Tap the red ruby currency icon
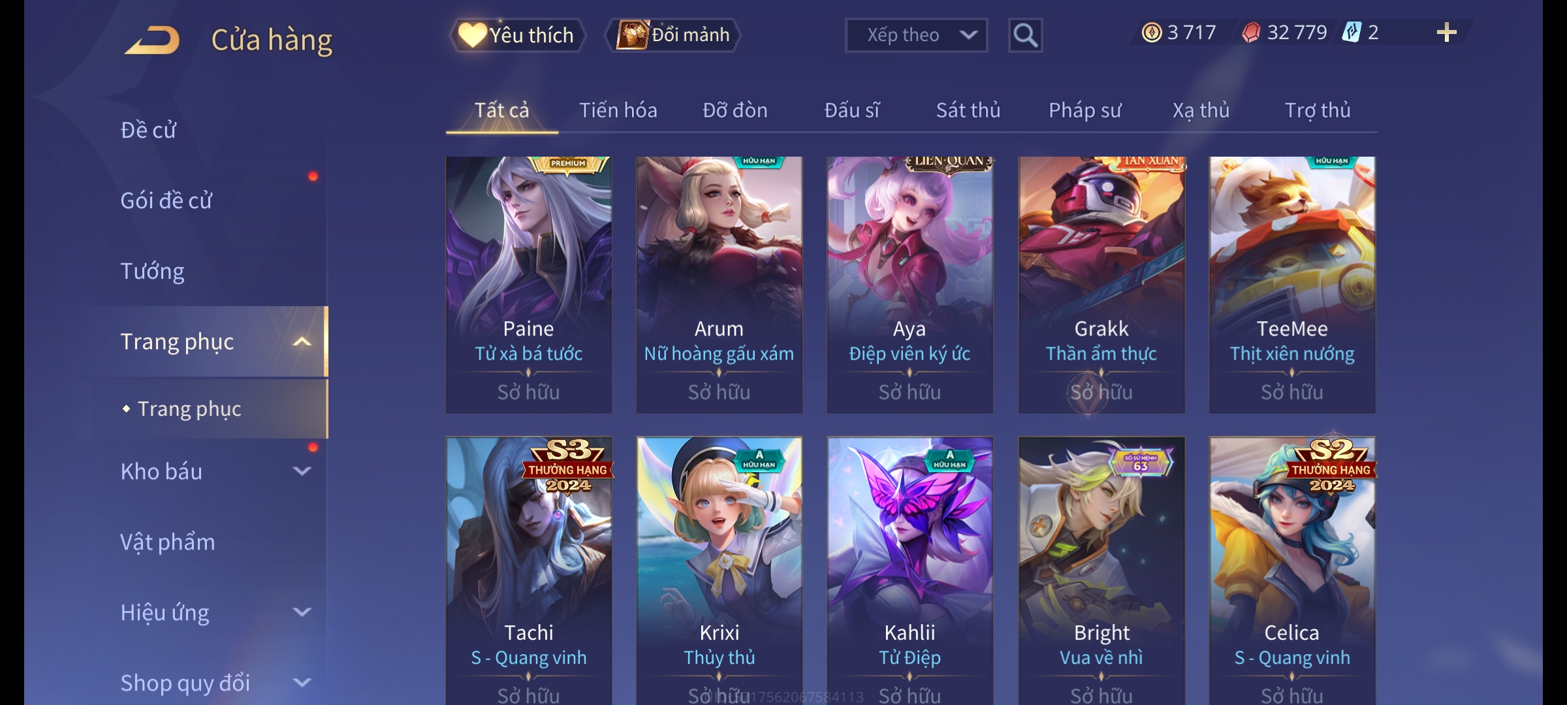Screen dimensions: 1567x705 [x=1251, y=32]
